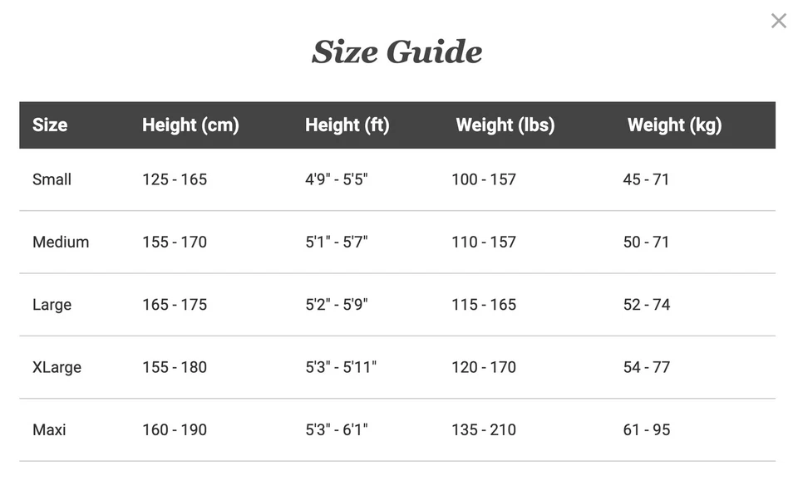Screen dimensions: 798x500
Task: Click the Height (cm) column header
Action: (x=190, y=125)
